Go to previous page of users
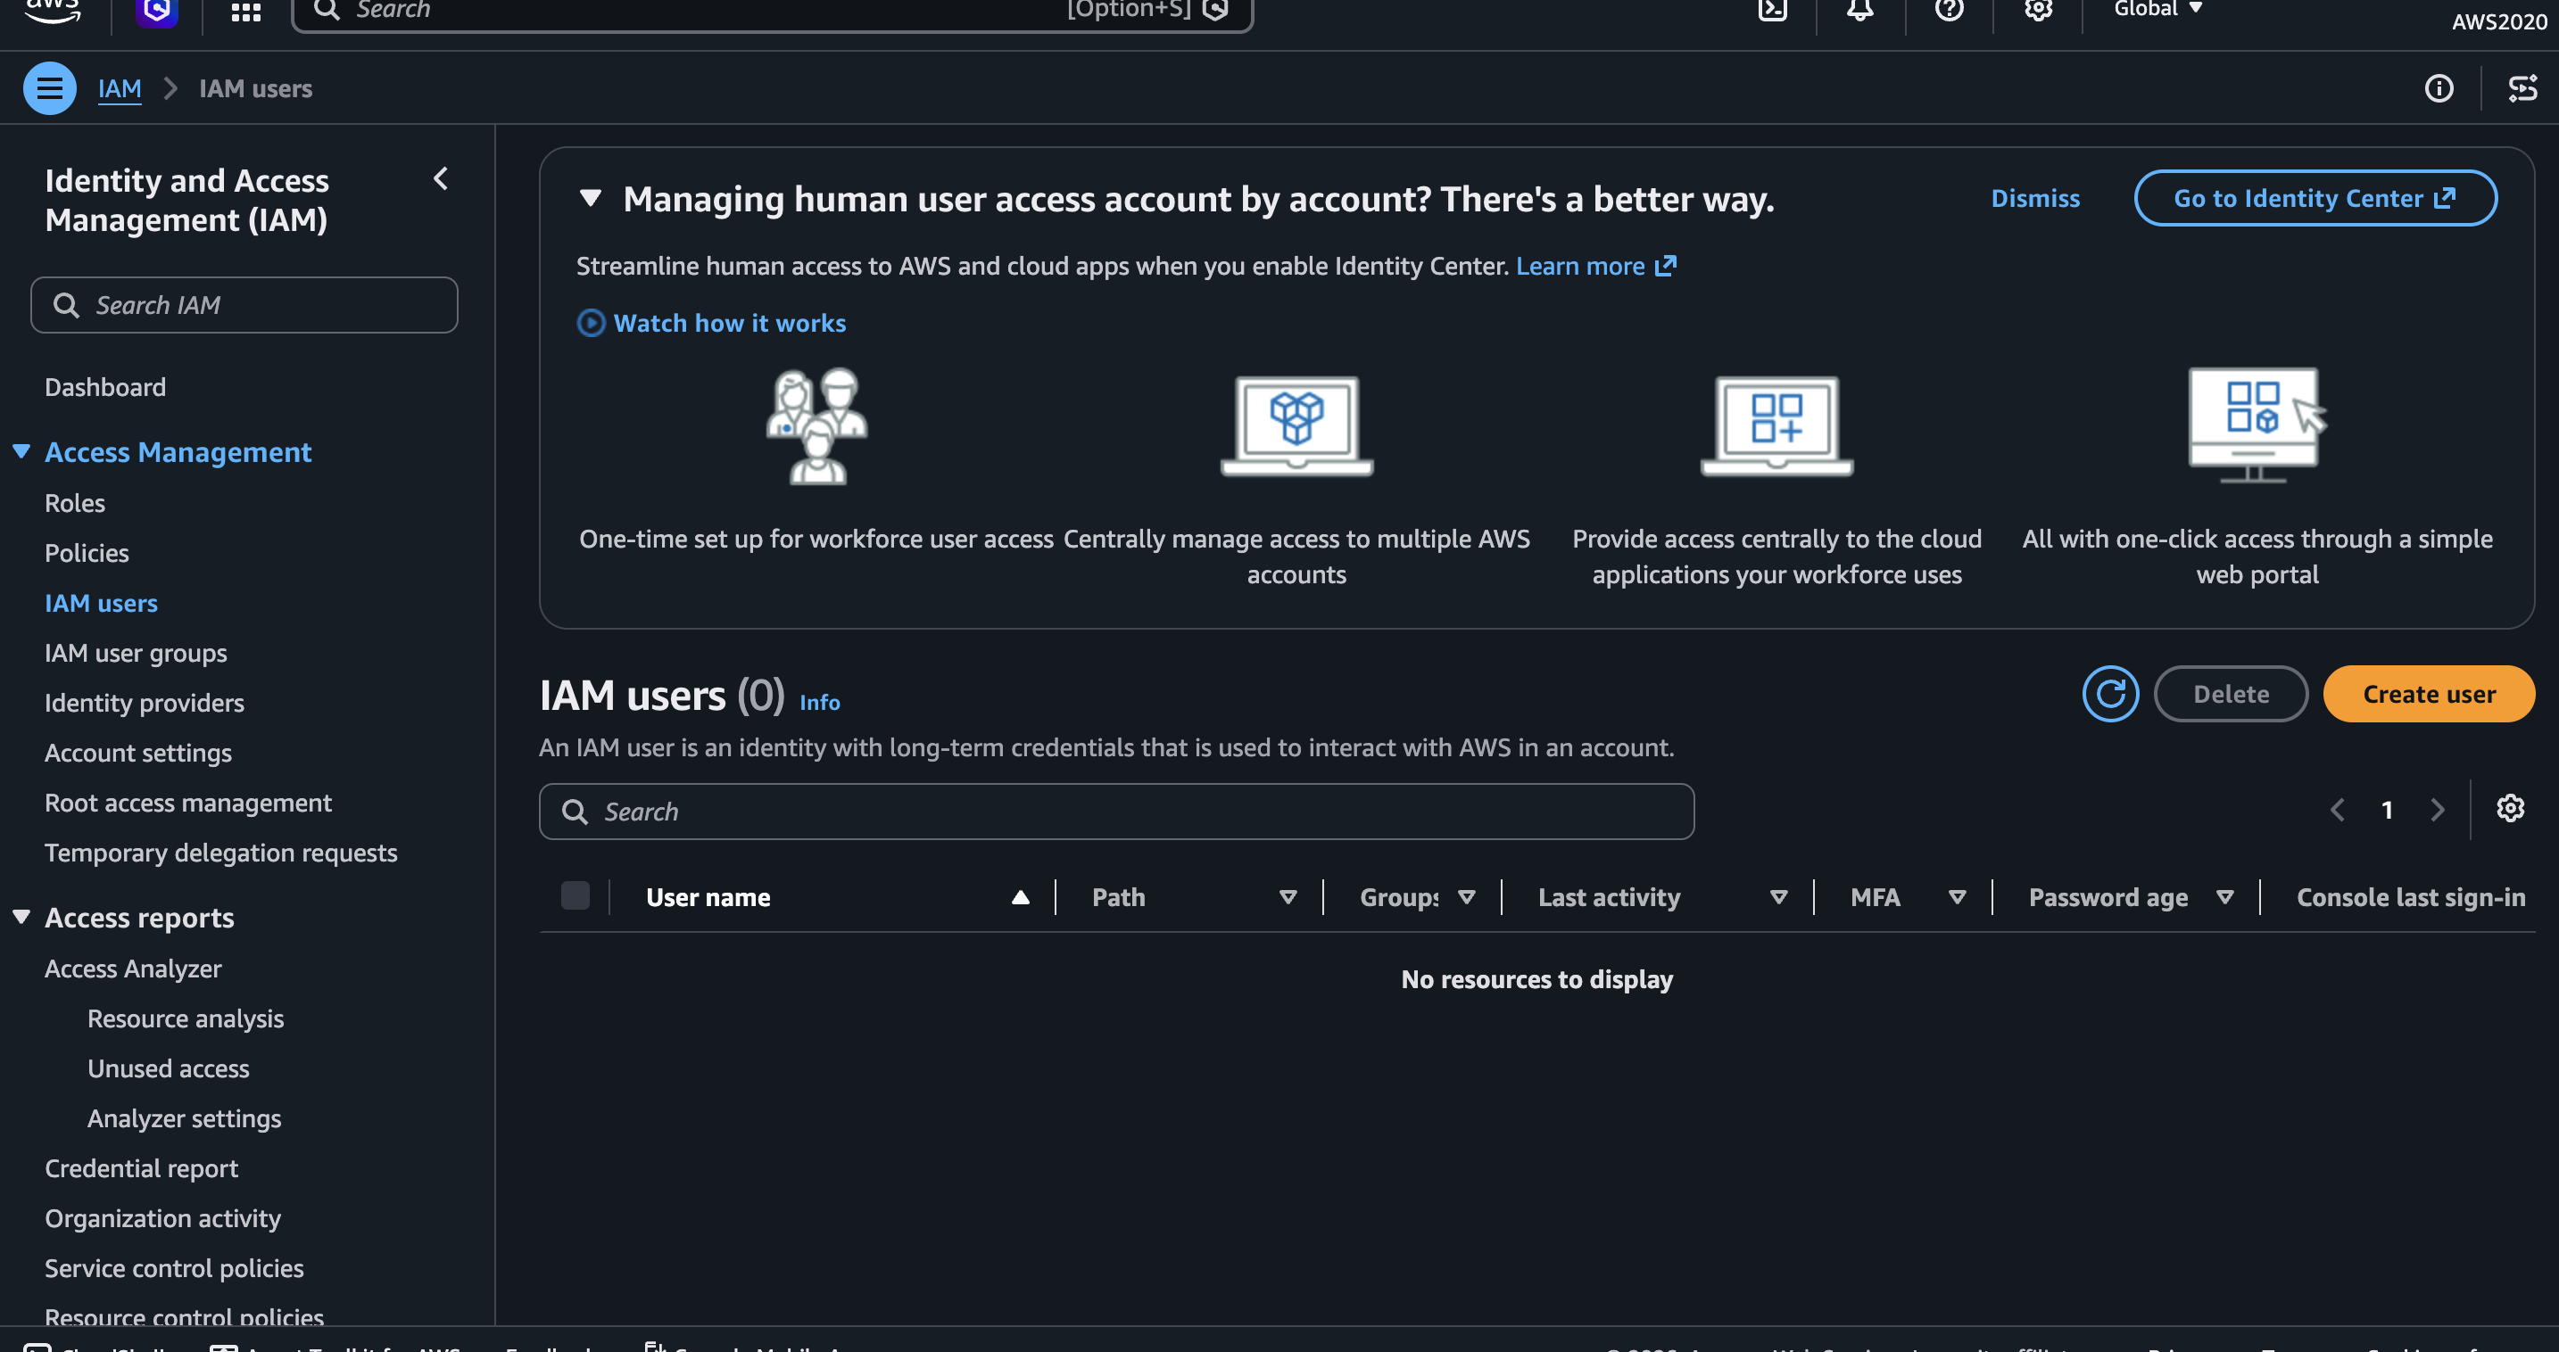2559x1352 pixels. point(2338,810)
